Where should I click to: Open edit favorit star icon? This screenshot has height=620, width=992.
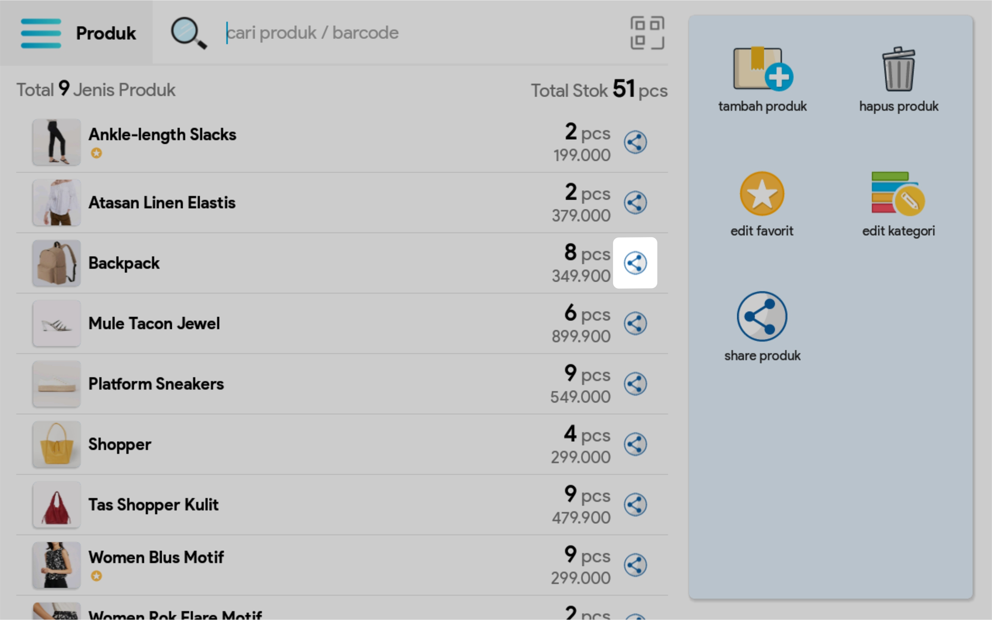[x=762, y=194]
